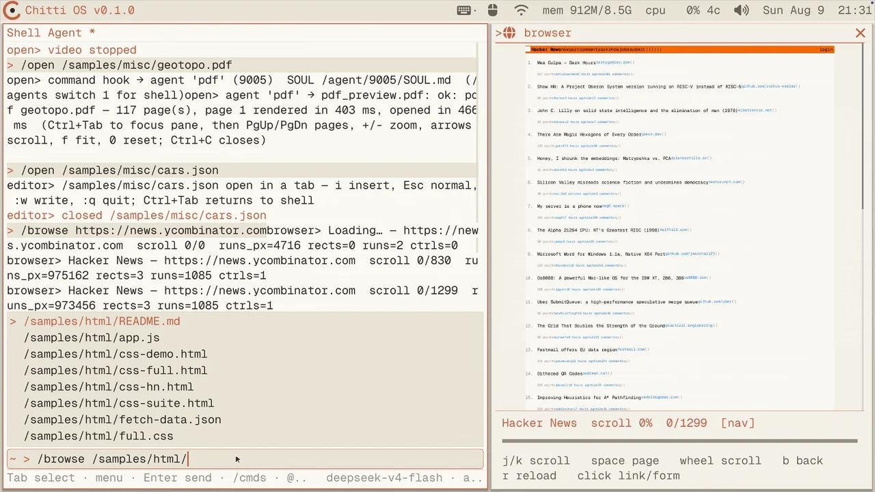
Task: Select the browser pane title
Action: [548, 33]
